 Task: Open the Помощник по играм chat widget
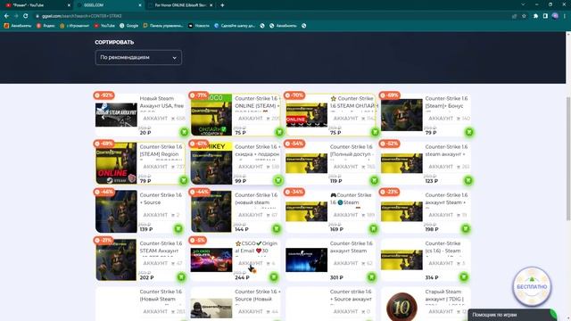[512, 315]
